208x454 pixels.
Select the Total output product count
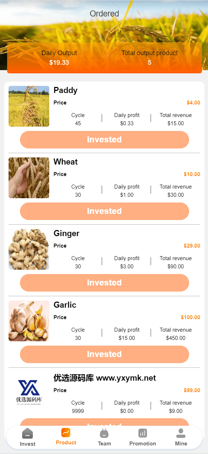click(x=149, y=63)
